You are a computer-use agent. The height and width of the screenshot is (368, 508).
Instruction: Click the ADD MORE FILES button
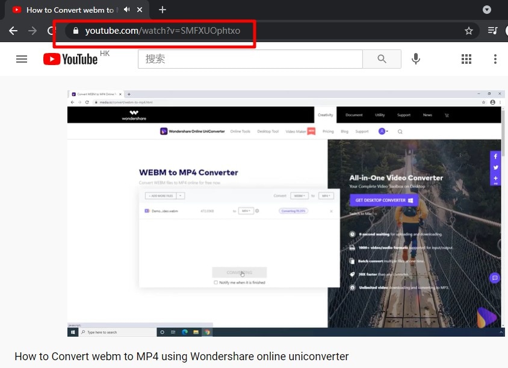click(161, 196)
